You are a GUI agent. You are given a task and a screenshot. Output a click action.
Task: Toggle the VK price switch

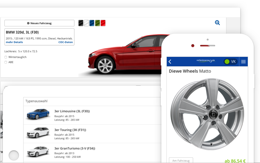230,62
